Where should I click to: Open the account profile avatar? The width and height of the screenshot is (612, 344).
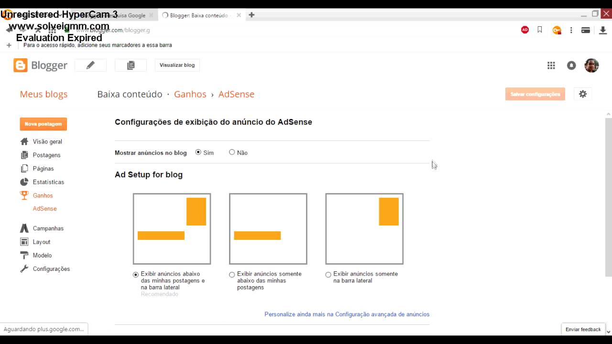591,65
